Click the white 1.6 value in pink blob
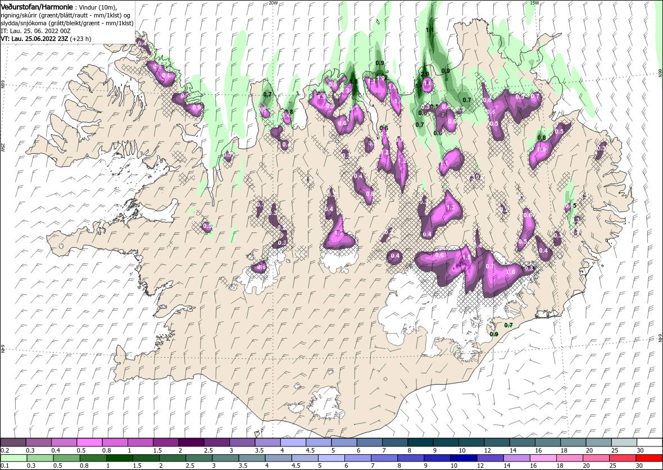Viewport: 663px width, 470px height. (428, 83)
